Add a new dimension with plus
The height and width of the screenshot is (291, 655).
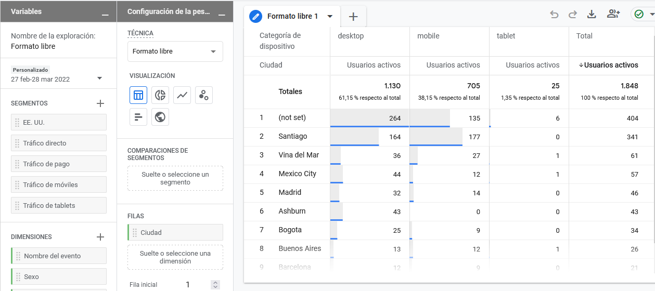pyautogui.click(x=100, y=237)
